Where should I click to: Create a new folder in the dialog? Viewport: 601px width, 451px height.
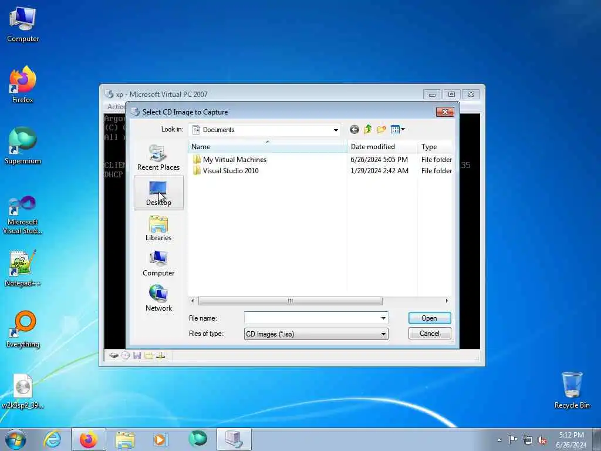click(381, 130)
